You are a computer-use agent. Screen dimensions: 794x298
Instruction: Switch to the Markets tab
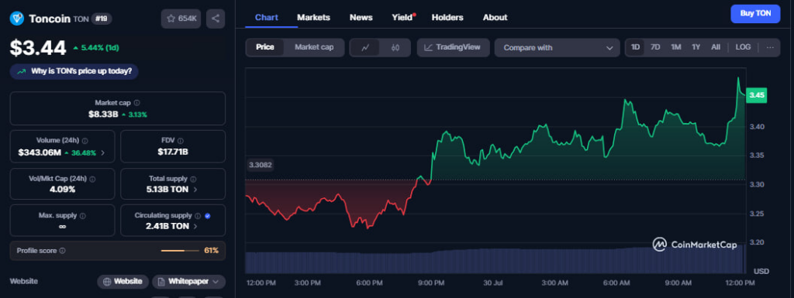tap(313, 17)
